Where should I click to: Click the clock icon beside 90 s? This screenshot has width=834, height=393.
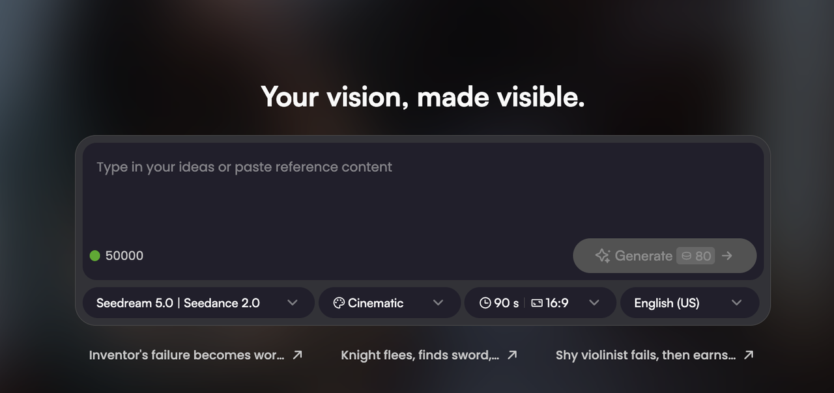(x=485, y=303)
